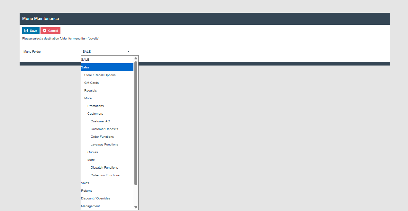The height and width of the screenshot is (211, 408).
Task: Click the floppy disk icon on Save button
Action: click(x=26, y=31)
